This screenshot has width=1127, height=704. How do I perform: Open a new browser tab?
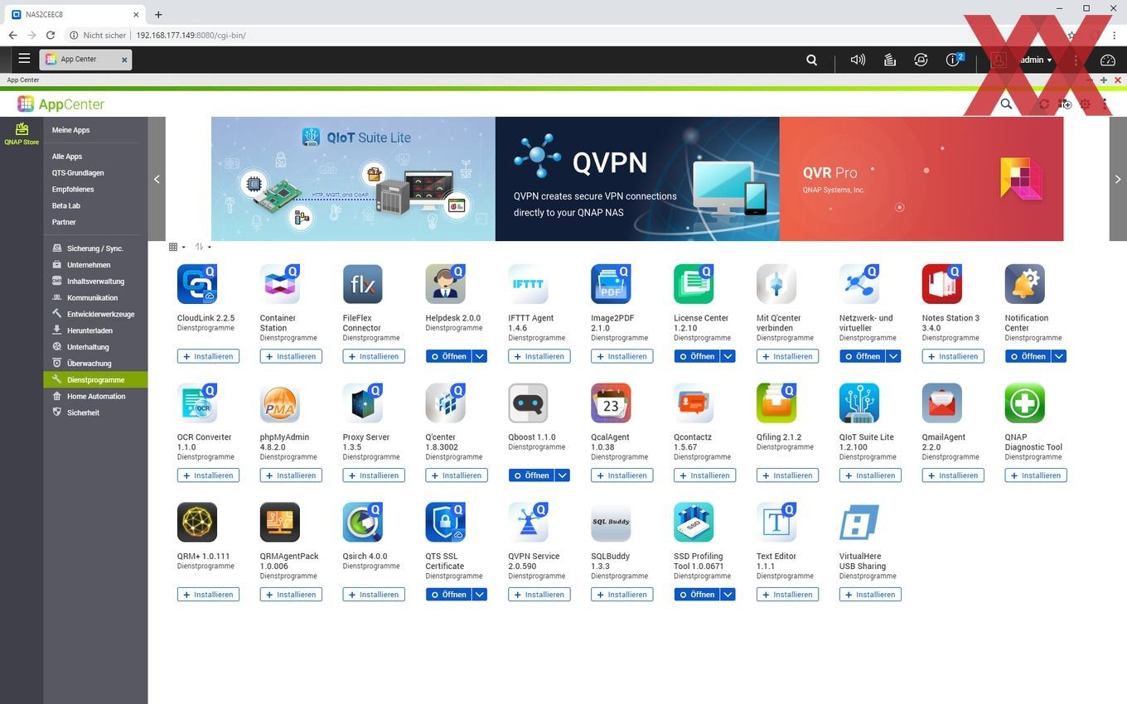[158, 14]
